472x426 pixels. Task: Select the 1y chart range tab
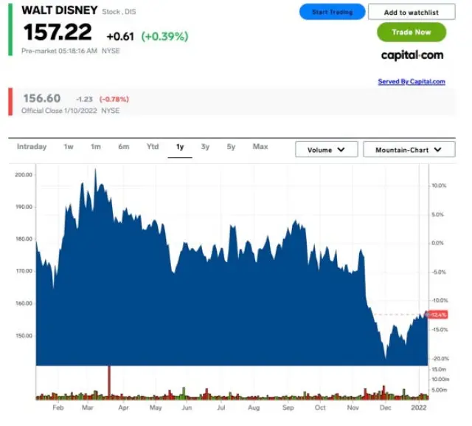tap(180, 147)
